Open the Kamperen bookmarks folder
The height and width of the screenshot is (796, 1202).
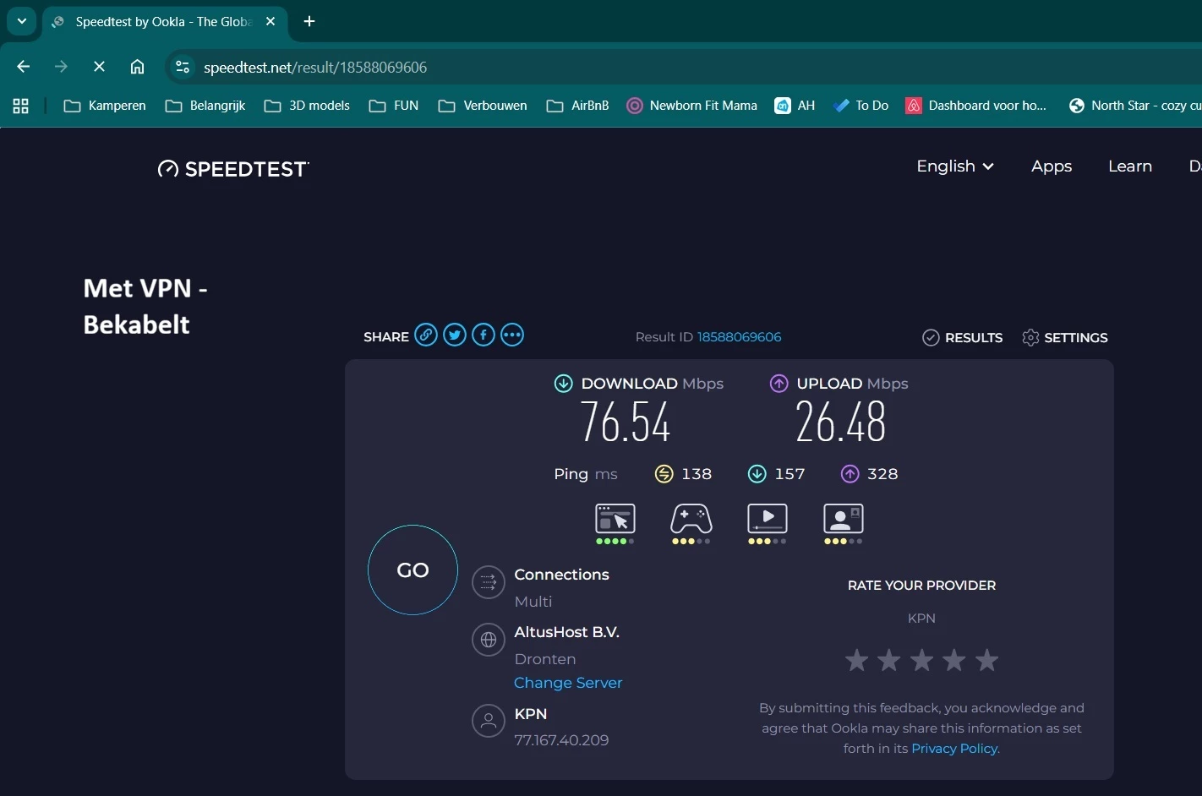[106, 106]
